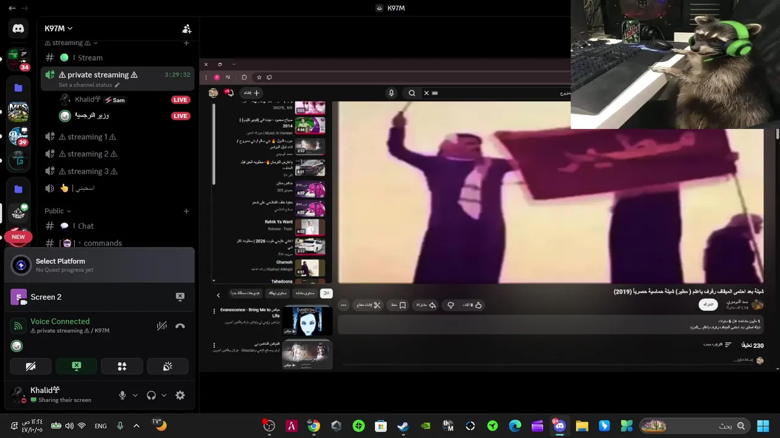Click the Voice Connected status text
The width and height of the screenshot is (780, 438).
60,321
